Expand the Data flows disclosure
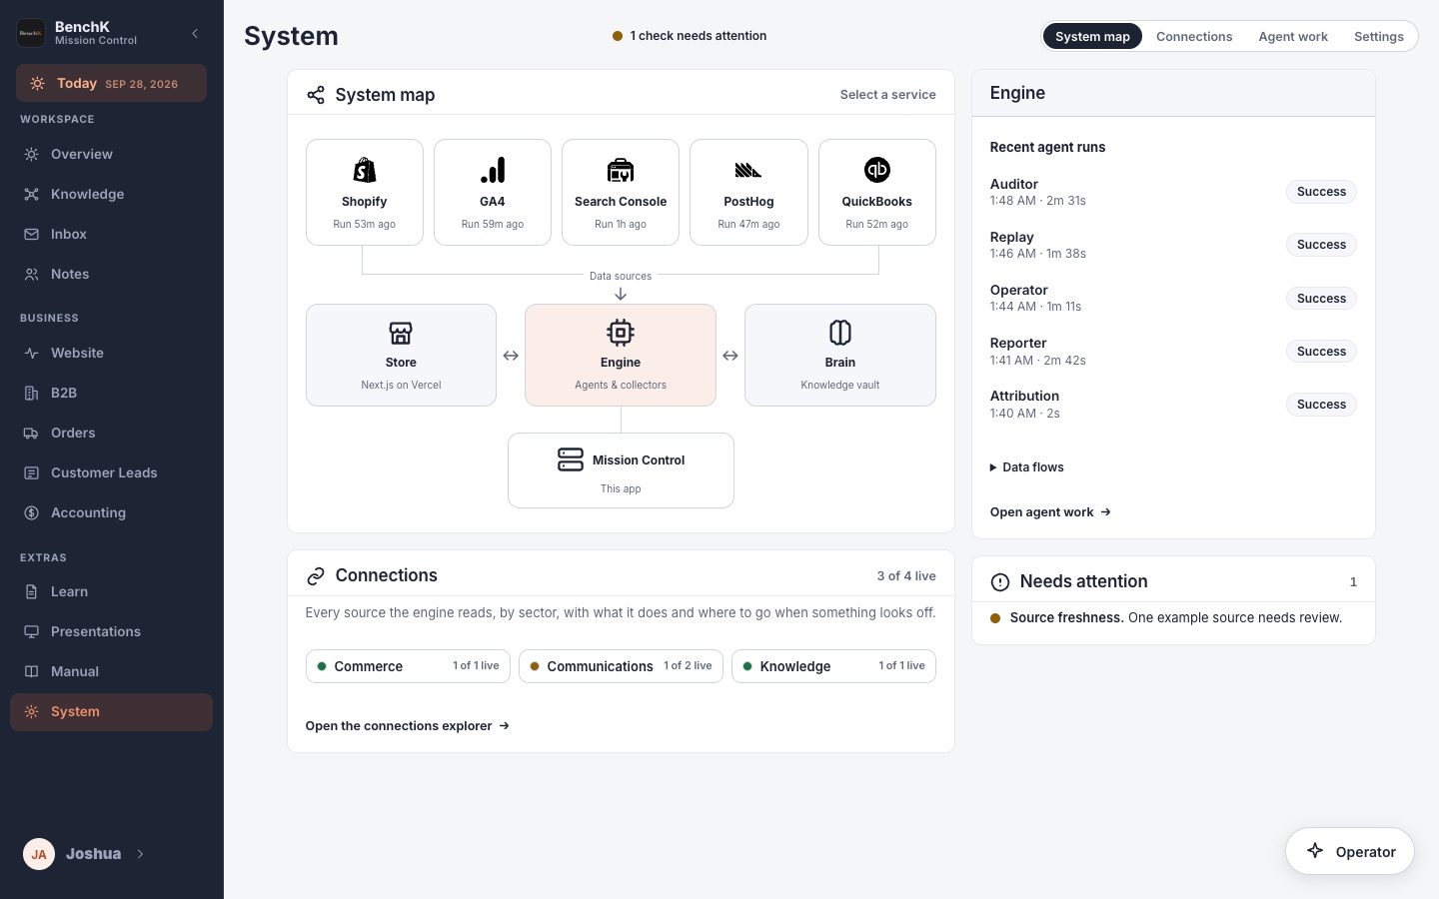 coord(1027,467)
